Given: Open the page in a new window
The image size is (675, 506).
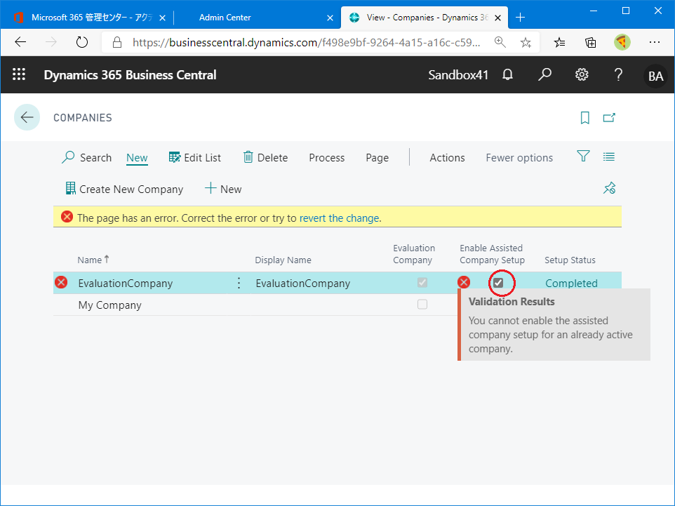Looking at the screenshot, I should click(609, 118).
